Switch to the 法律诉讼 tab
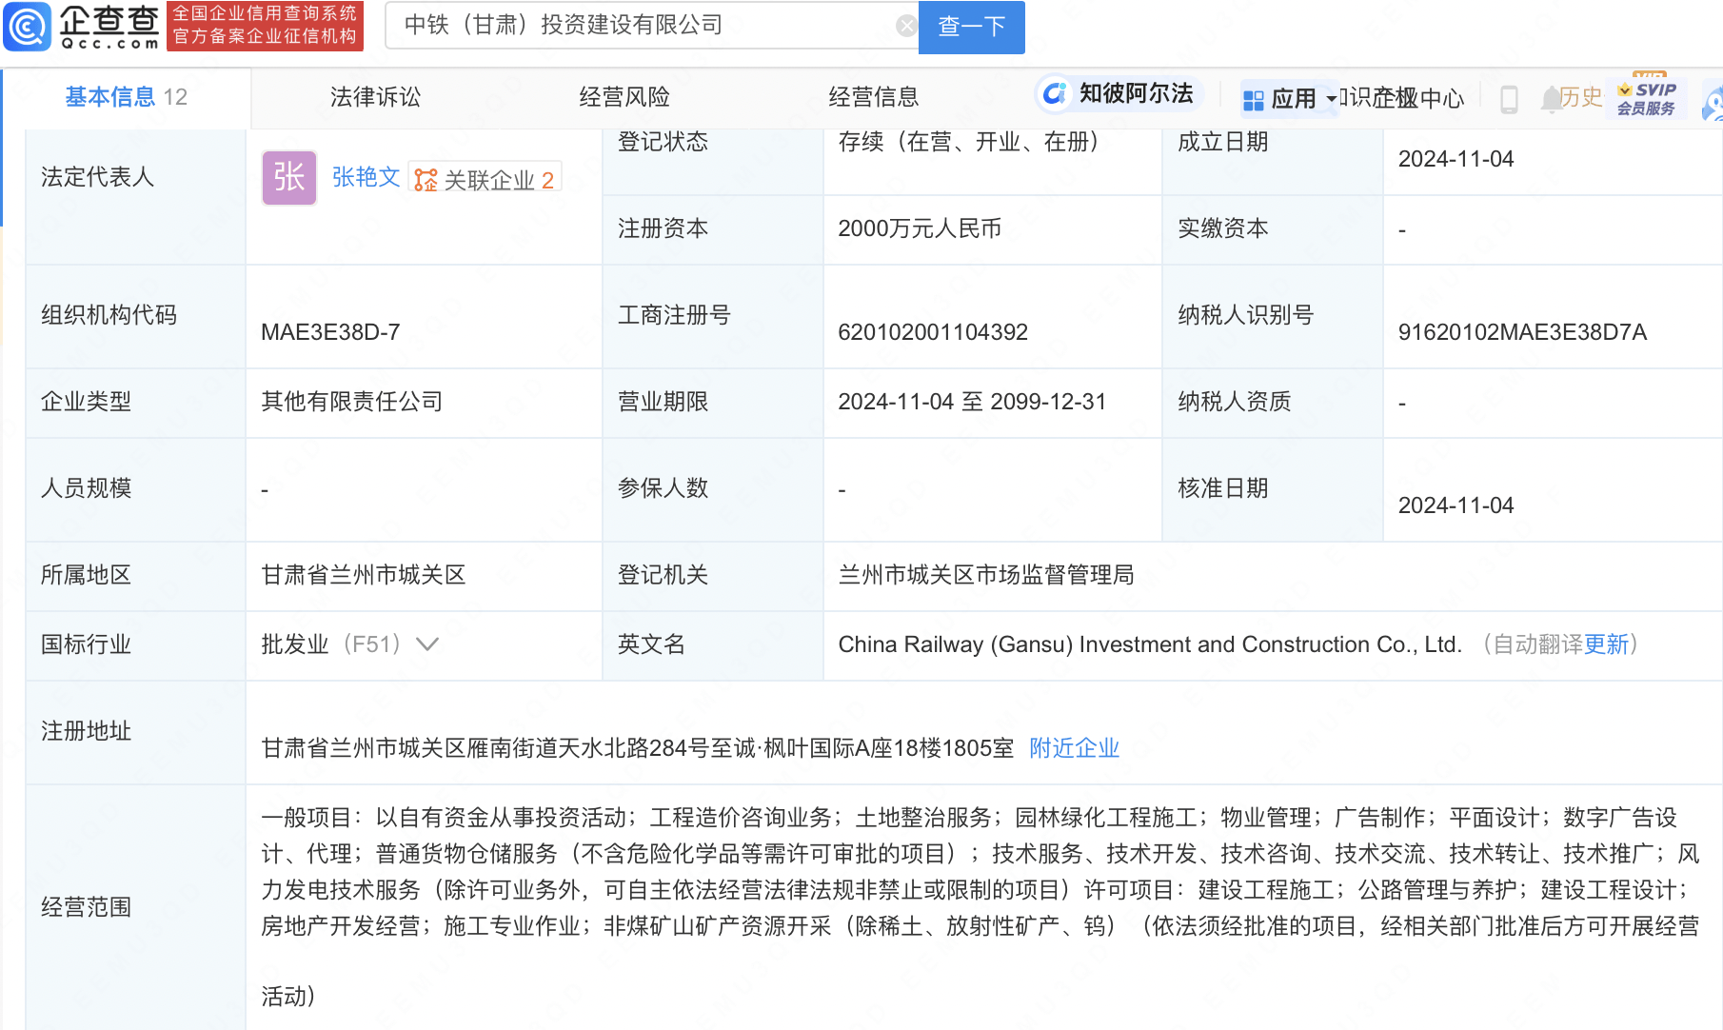 374,96
